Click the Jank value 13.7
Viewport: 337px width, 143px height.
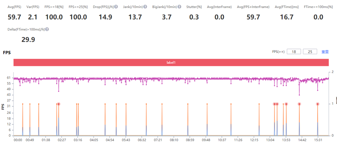click(135, 17)
